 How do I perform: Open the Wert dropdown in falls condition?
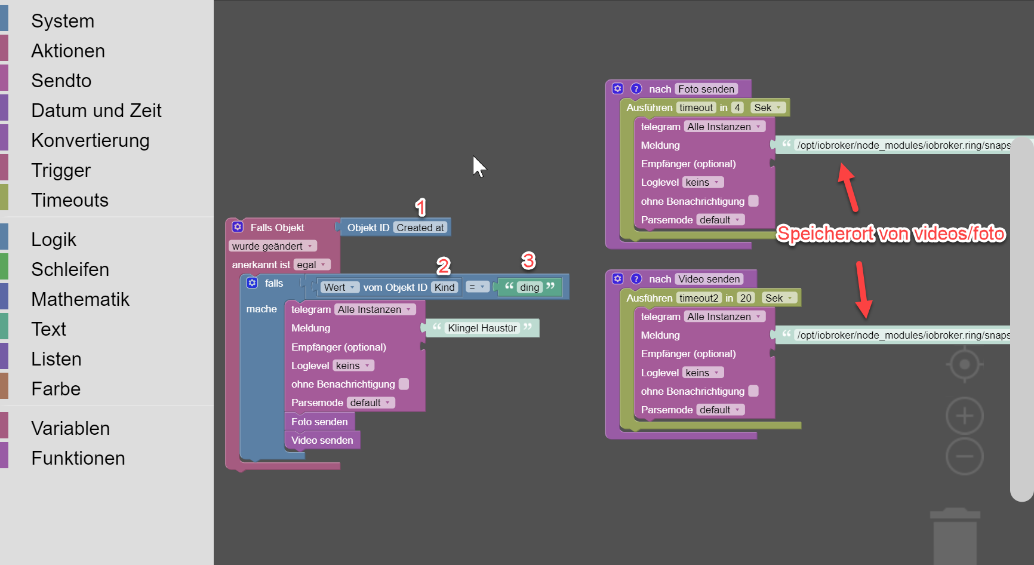[340, 287]
